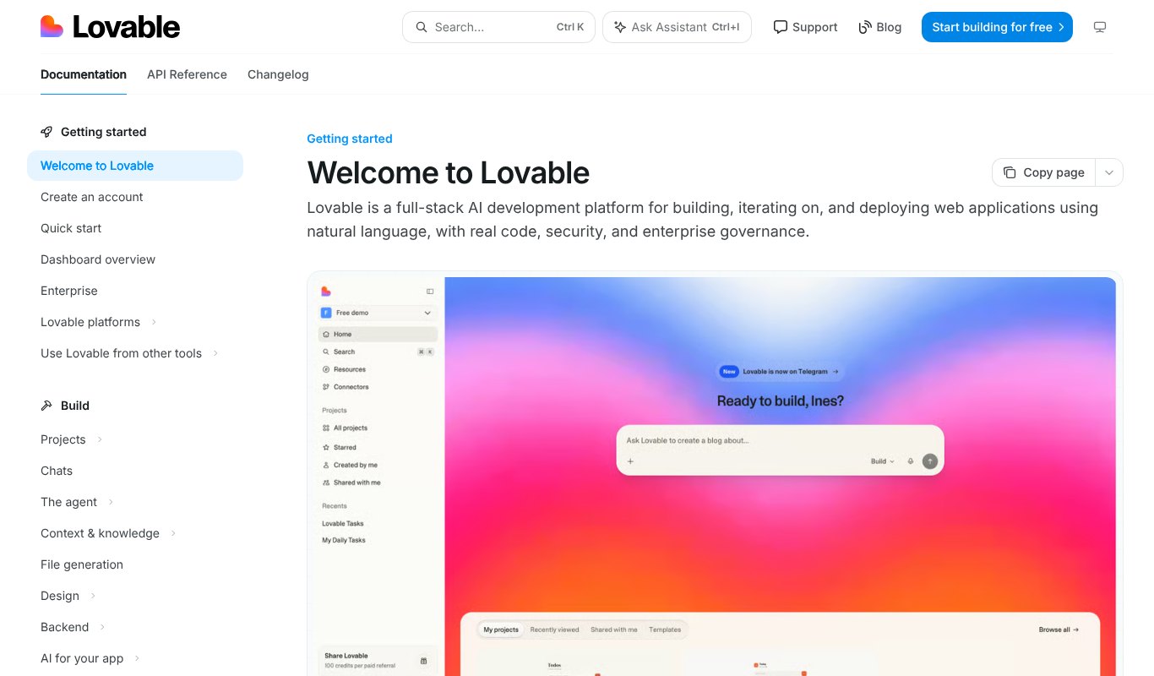Expand The agent chevron
1154x676 pixels.
[x=111, y=502]
